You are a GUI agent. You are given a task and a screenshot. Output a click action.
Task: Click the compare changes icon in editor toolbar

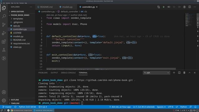(159, 7)
